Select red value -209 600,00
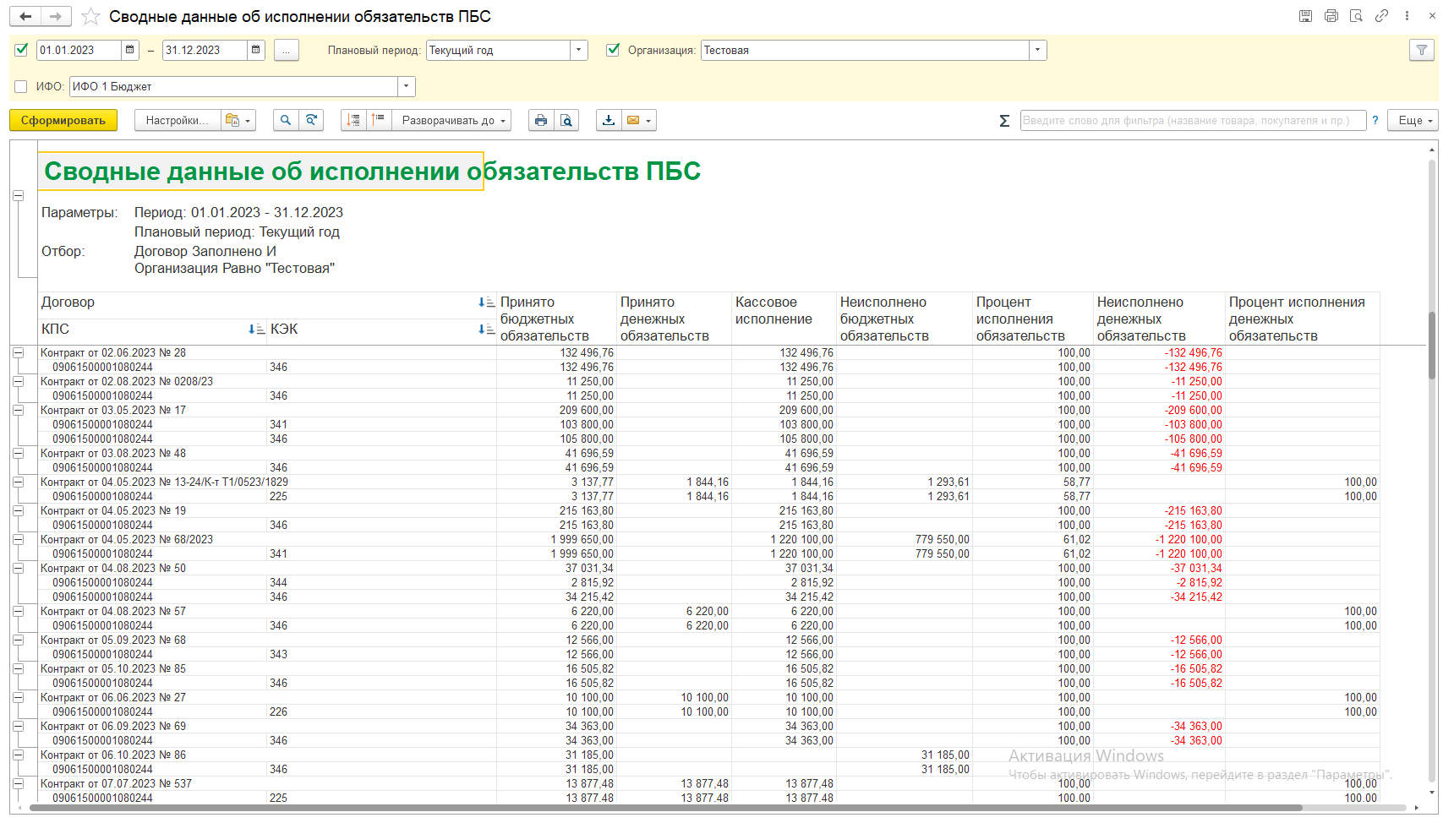 (x=1193, y=411)
